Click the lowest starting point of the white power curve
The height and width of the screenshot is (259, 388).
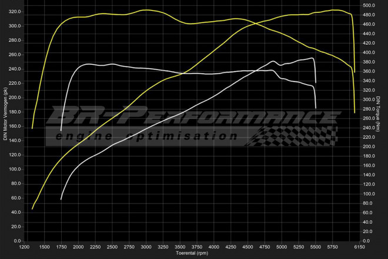click(61, 200)
